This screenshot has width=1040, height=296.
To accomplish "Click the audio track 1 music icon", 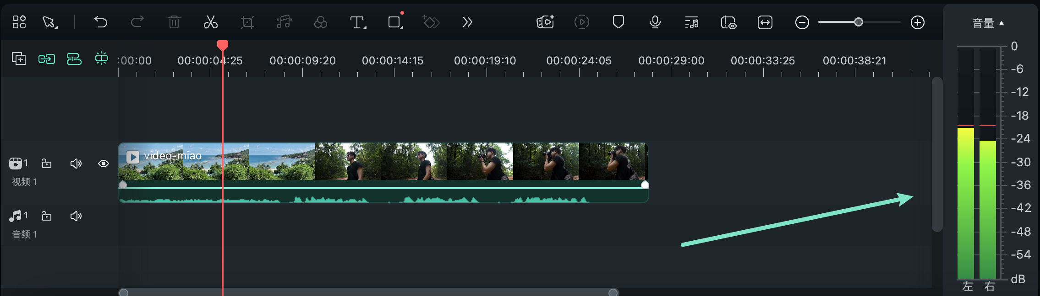I will click(x=16, y=216).
